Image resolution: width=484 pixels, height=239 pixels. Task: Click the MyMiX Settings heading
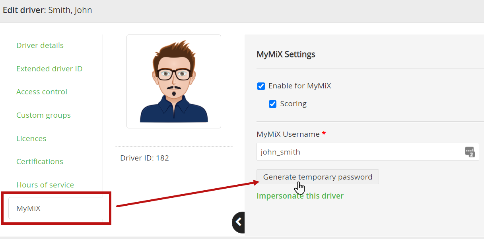286,54
